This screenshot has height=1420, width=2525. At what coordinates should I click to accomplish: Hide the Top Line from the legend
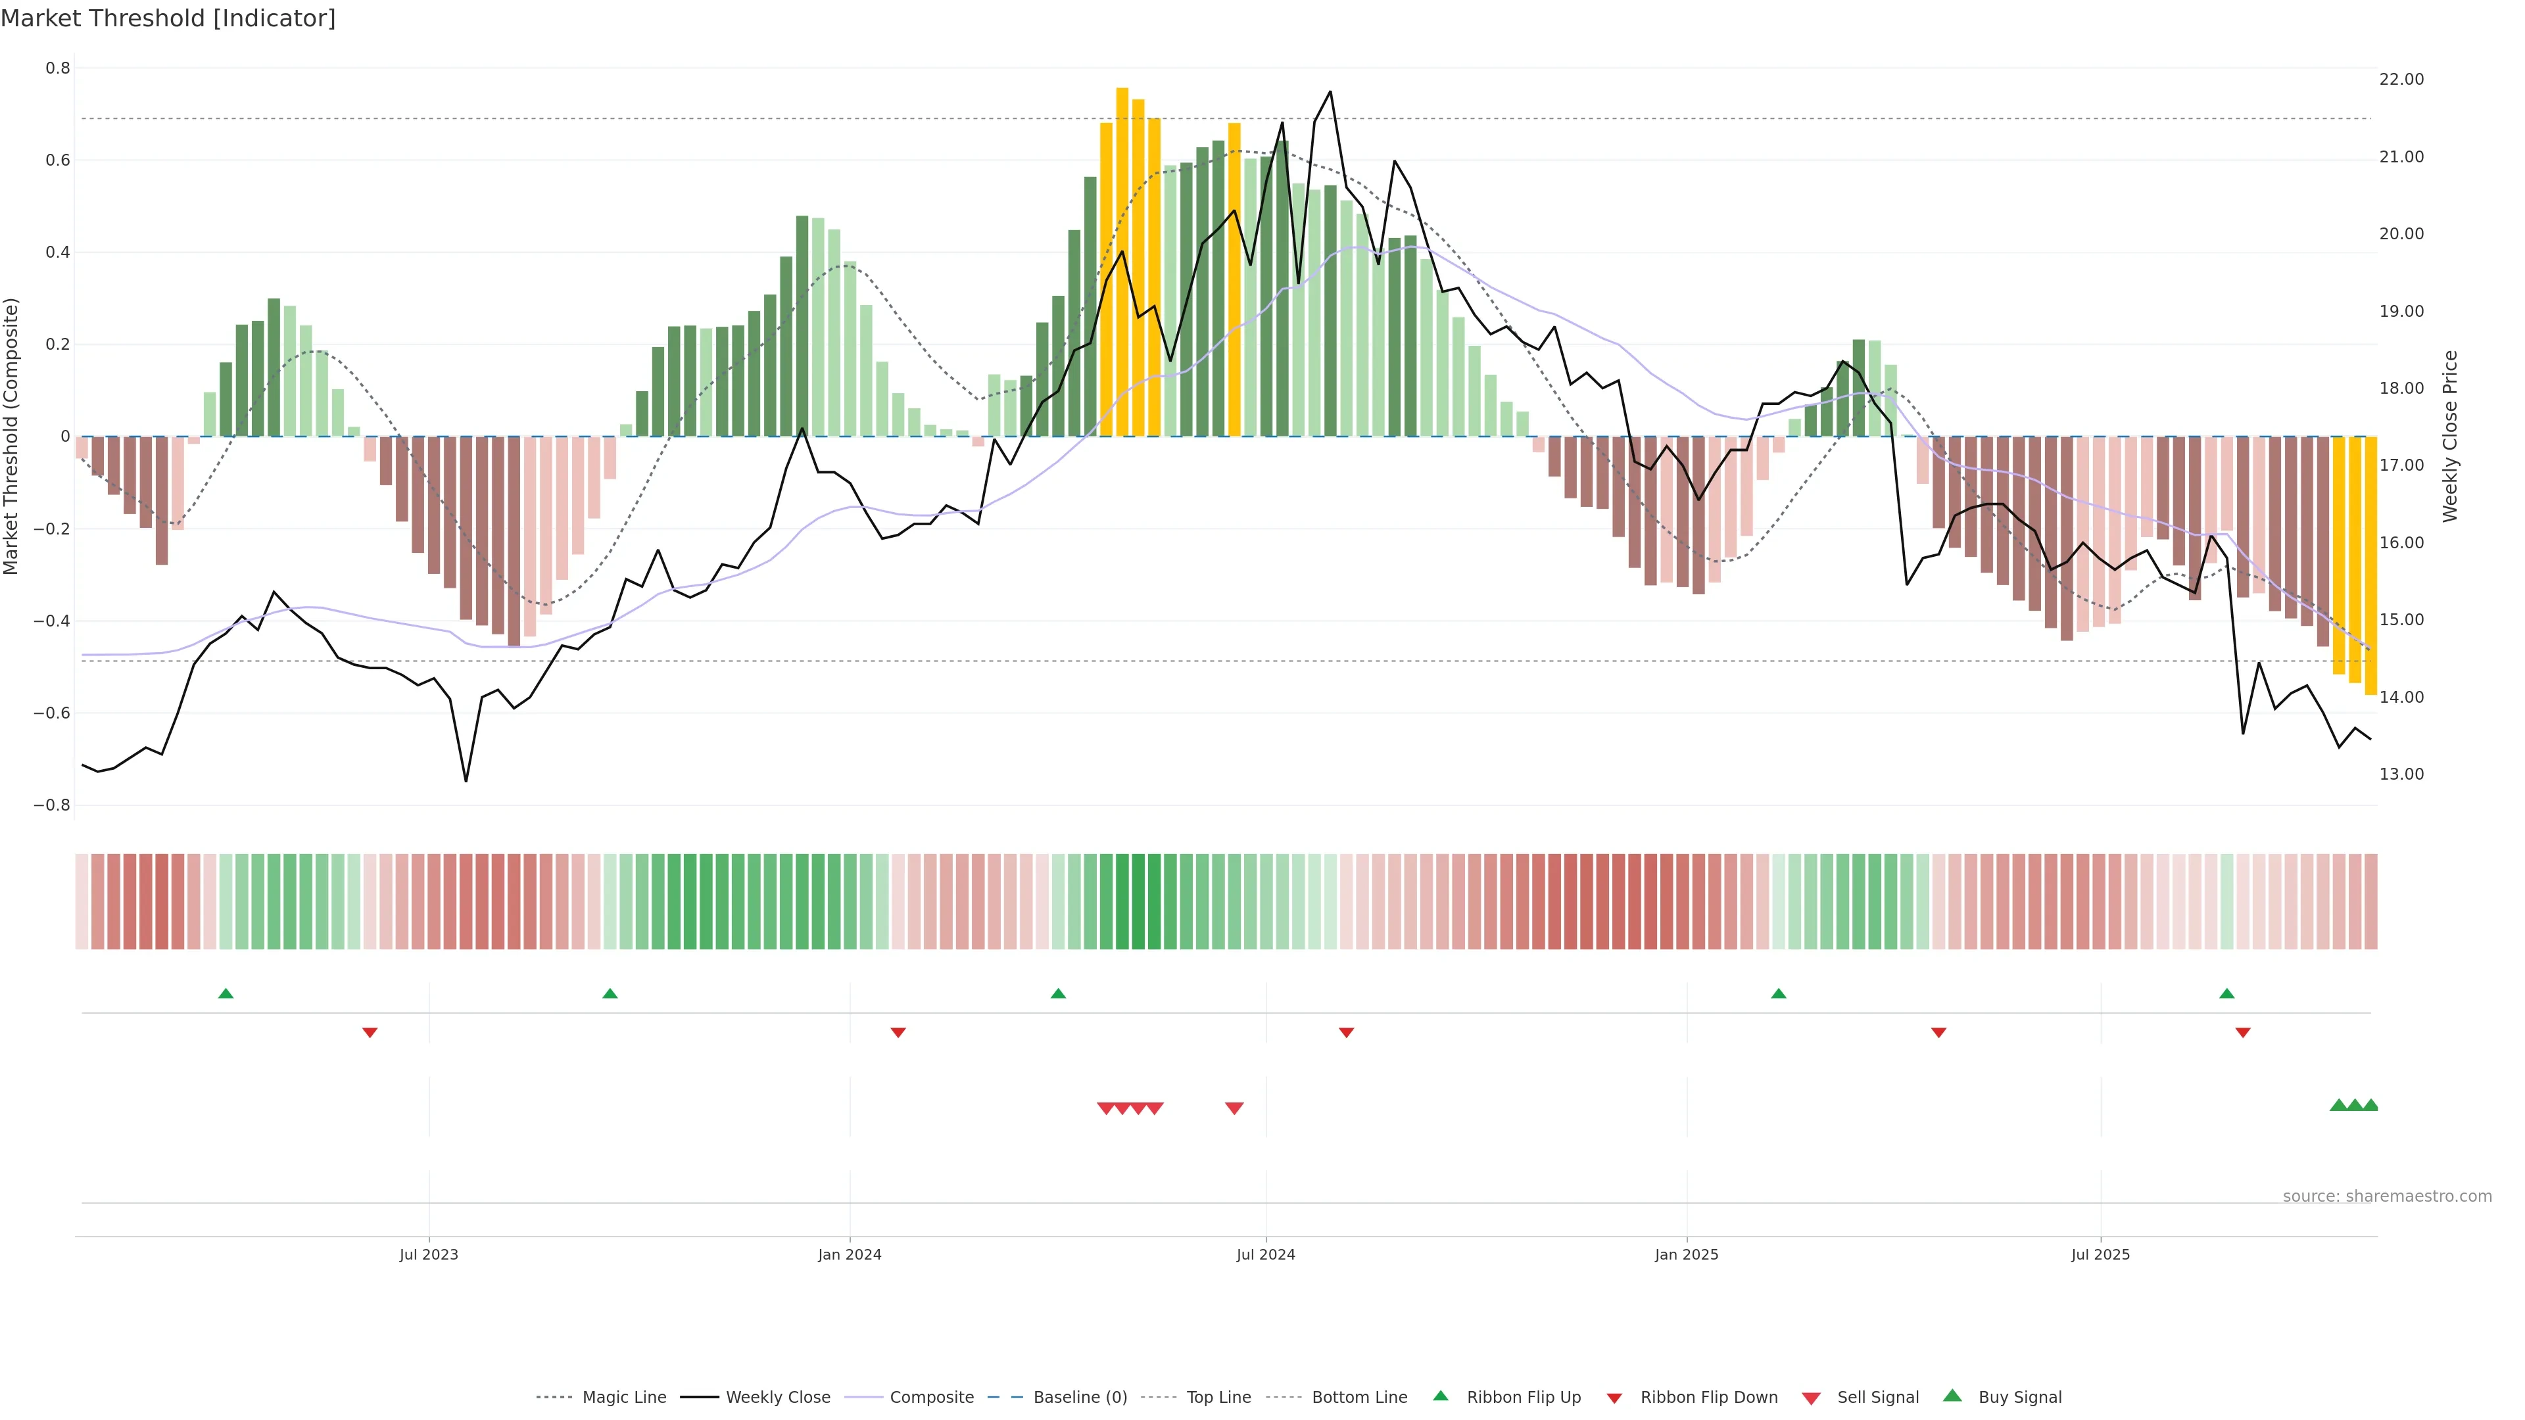point(1218,1398)
